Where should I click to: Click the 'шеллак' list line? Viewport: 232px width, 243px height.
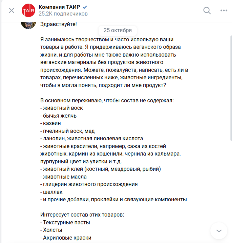tap(52, 192)
